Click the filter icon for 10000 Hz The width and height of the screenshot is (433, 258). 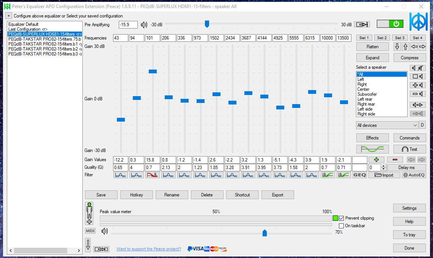tap(328, 175)
